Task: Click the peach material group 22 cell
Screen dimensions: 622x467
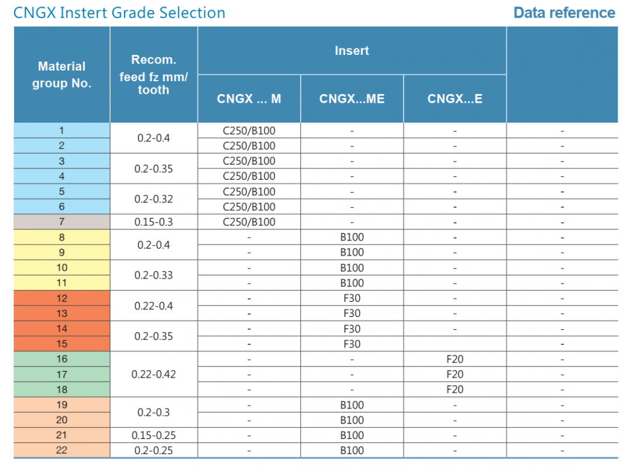Action: click(62, 450)
